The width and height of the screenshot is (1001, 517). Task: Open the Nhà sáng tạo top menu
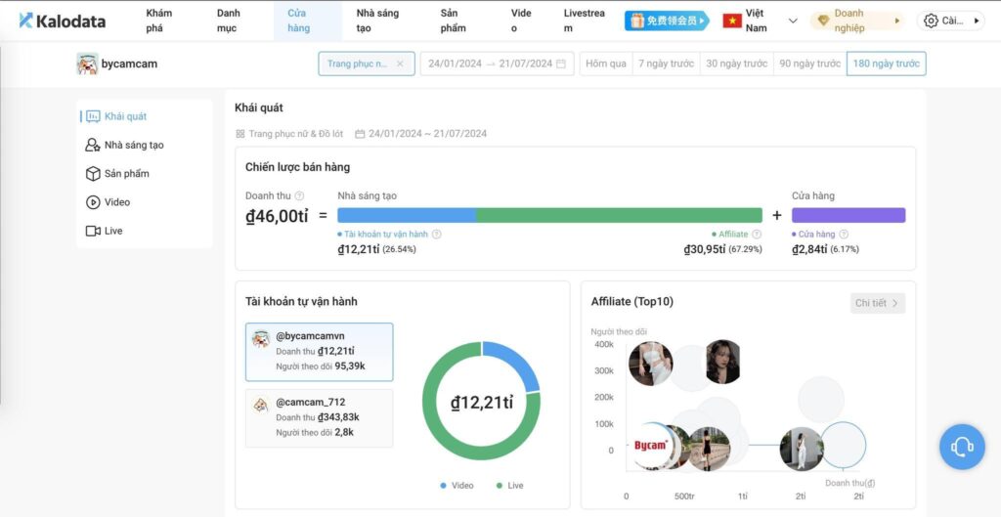coord(378,21)
